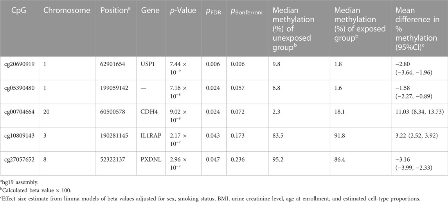Select the Gene column header
This screenshot has height=202, width=448.
[149, 11]
